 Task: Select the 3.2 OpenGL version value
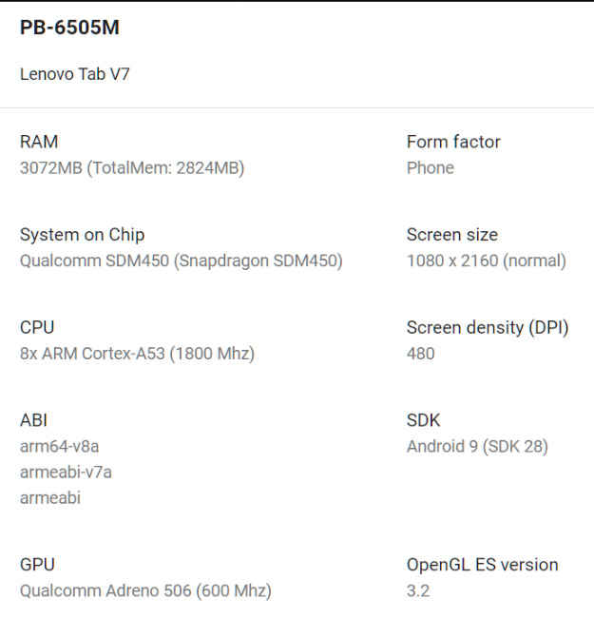tap(418, 590)
